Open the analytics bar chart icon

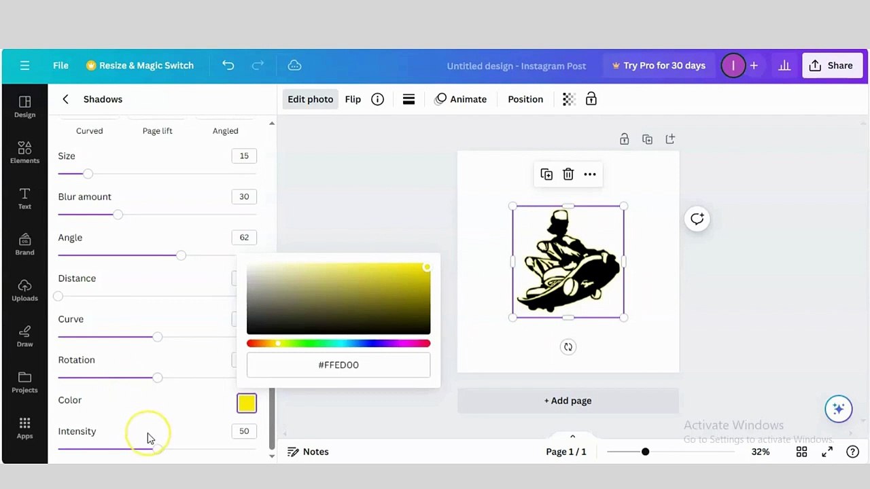(784, 65)
